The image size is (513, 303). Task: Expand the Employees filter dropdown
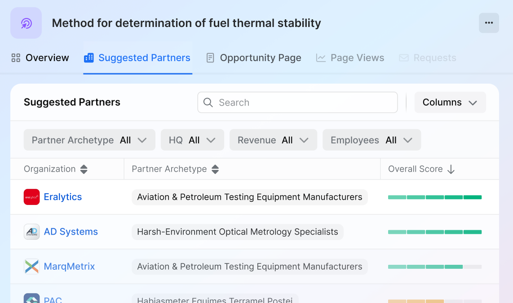[371, 140]
